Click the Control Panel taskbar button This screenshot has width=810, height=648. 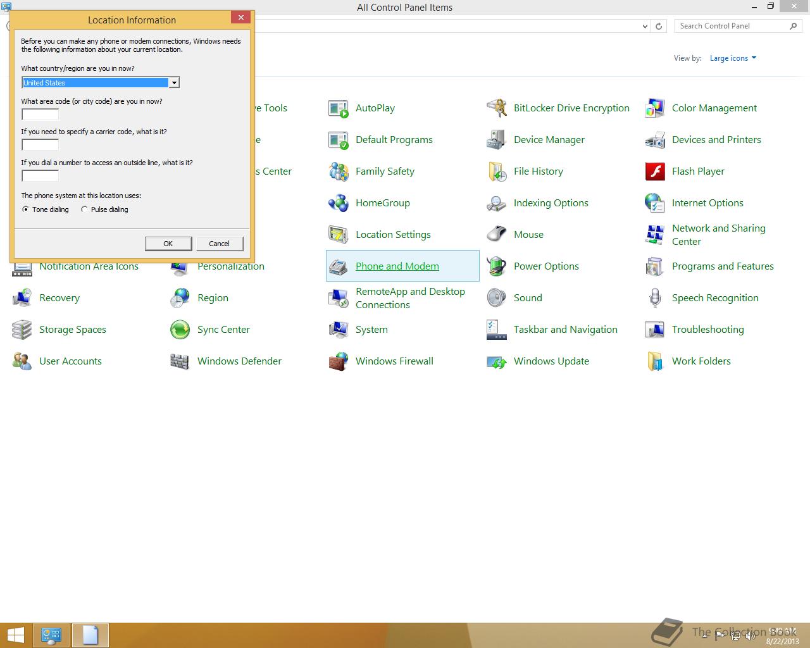click(51, 635)
